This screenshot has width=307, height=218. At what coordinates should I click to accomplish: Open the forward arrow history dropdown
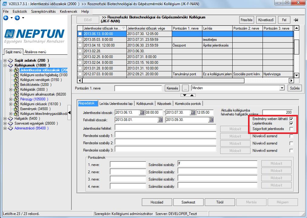23,18
